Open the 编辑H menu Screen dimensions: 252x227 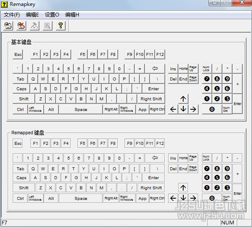pos(72,15)
